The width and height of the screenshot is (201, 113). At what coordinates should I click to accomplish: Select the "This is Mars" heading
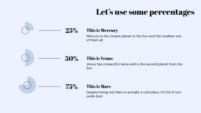point(99,87)
